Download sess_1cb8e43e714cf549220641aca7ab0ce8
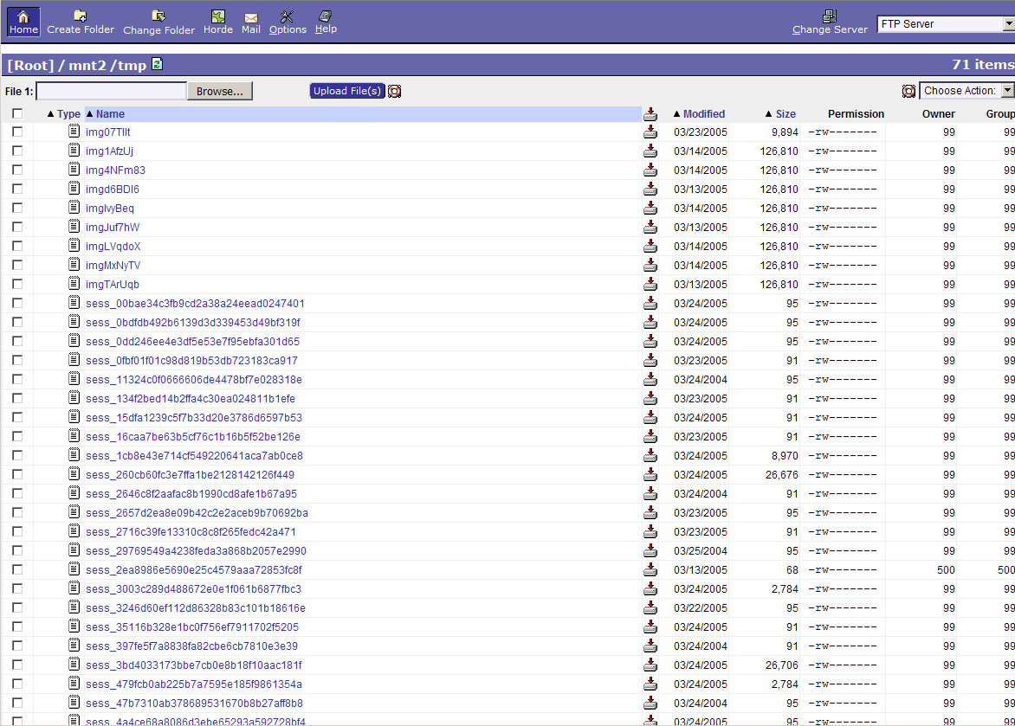The width and height of the screenshot is (1015, 726). point(650,455)
